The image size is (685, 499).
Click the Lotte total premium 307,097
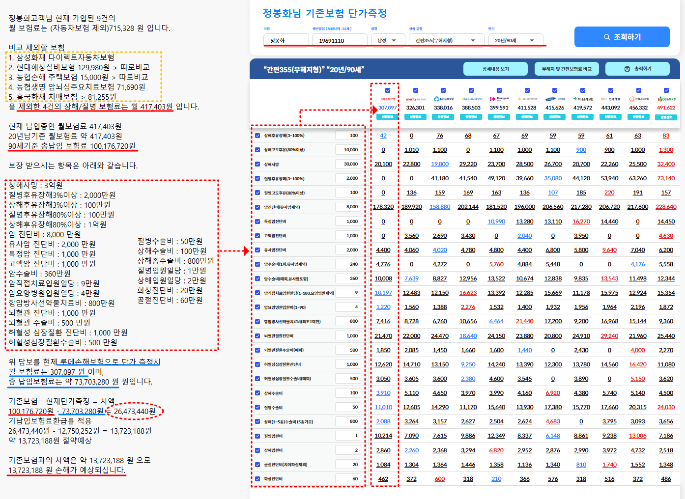[388, 108]
